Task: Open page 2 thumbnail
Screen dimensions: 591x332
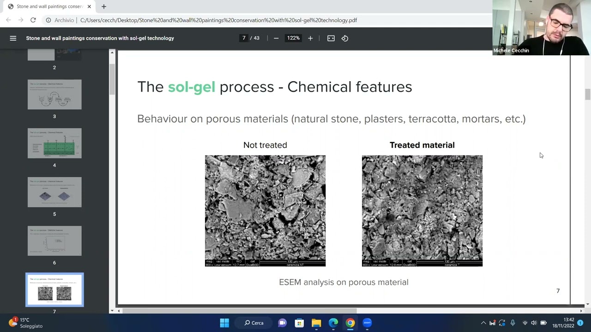Action: (54, 55)
